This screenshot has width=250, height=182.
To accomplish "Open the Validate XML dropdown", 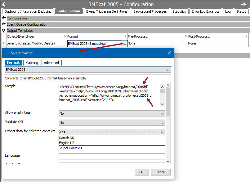I will pos(112,123).
